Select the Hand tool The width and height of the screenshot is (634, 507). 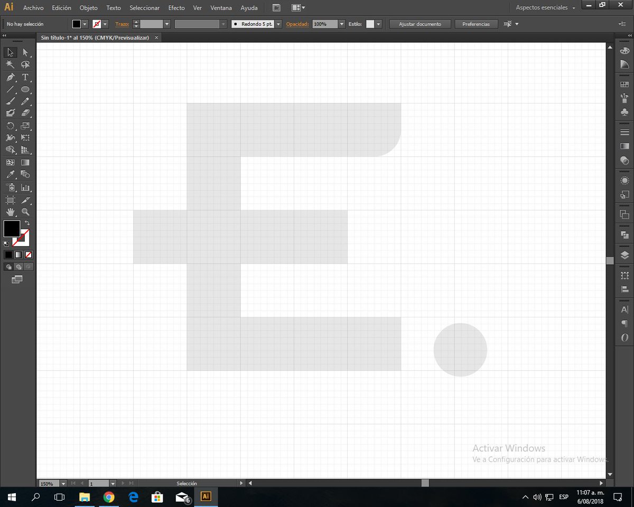tap(10, 212)
